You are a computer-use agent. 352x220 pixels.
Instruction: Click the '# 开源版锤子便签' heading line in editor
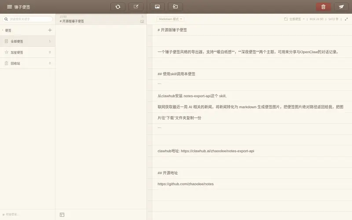(x=172, y=30)
